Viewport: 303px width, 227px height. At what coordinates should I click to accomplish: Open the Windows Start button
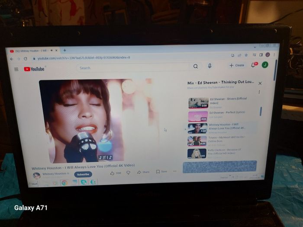[x=33, y=184]
